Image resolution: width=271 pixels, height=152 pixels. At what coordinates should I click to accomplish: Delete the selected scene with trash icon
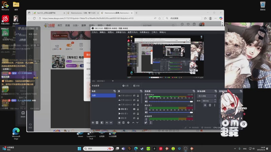[x=97, y=123]
